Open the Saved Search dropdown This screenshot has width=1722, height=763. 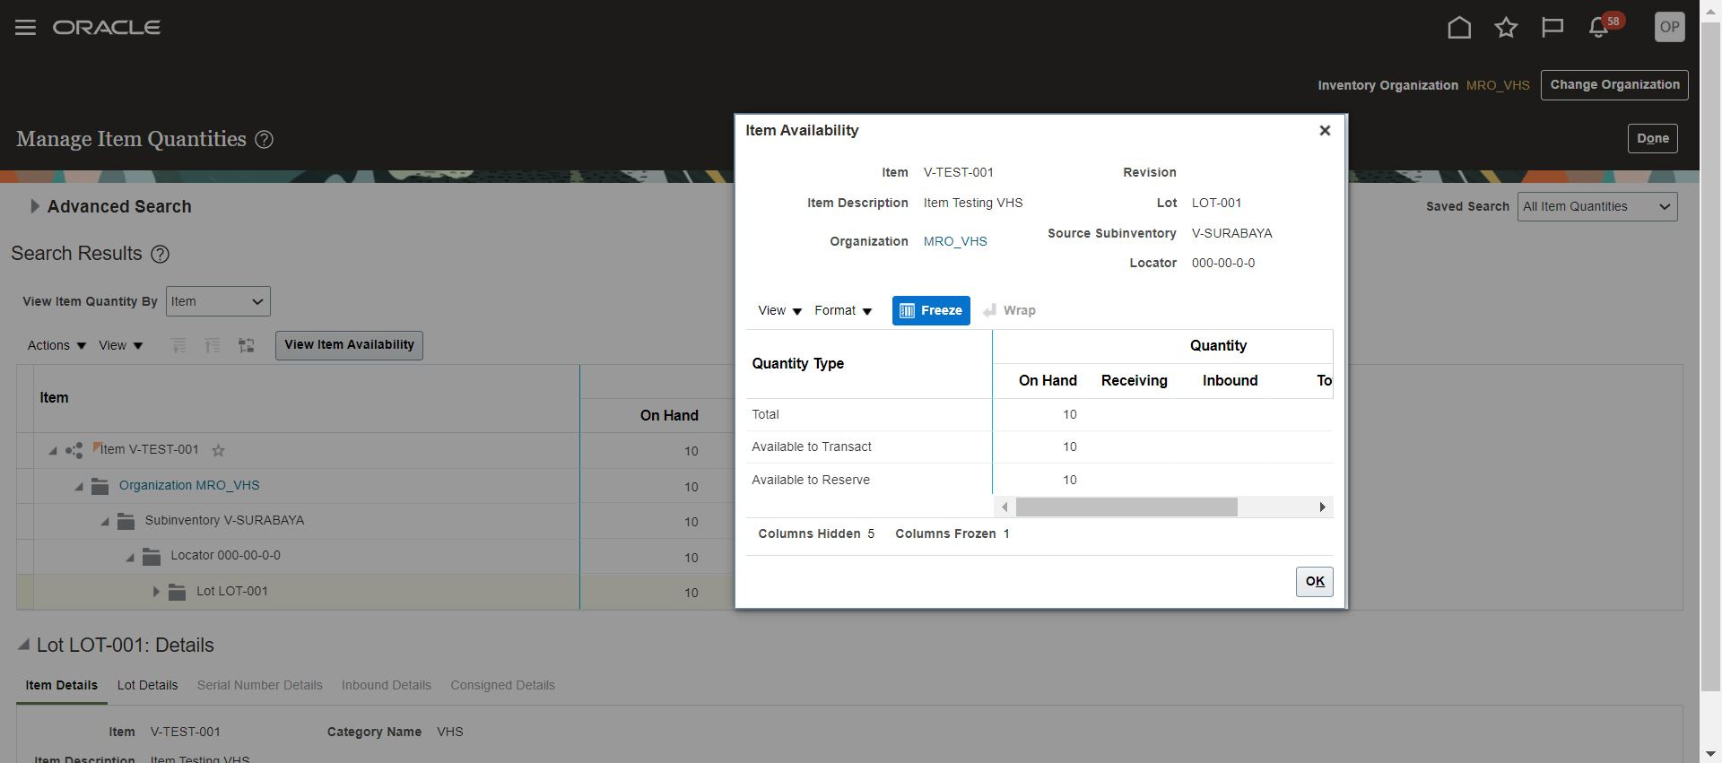[1597, 207]
